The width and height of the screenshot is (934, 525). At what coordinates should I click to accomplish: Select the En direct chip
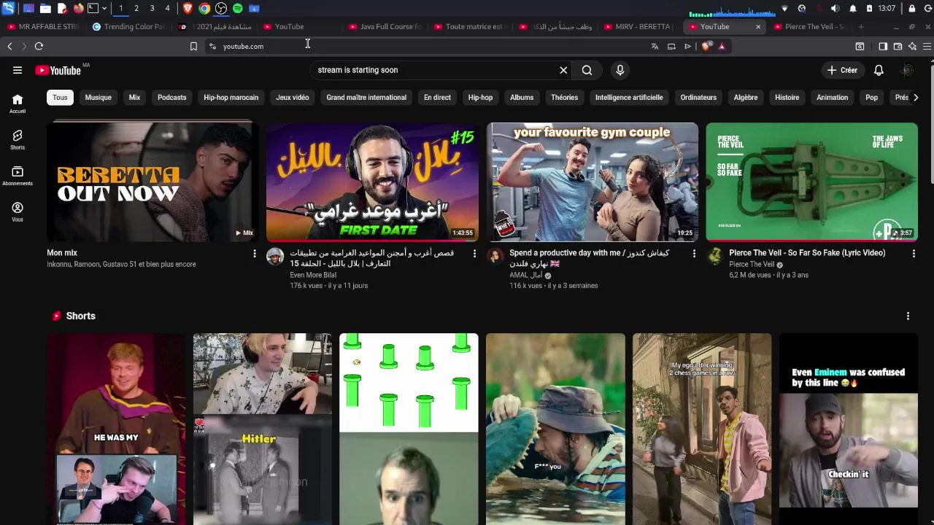437,97
